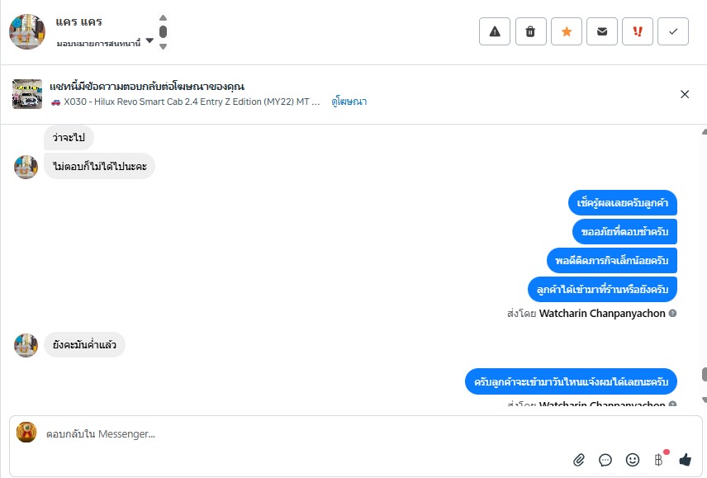The height and width of the screenshot is (478, 707).
Task: Flag the conversation with the orange star
Action: click(567, 31)
